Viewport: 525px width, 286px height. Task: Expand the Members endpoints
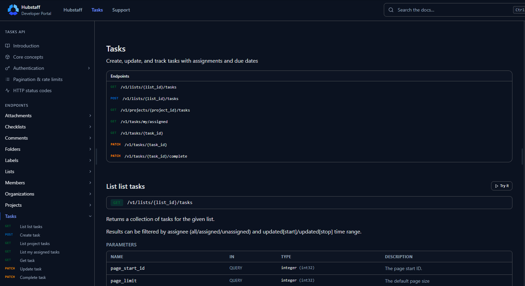[x=90, y=183]
